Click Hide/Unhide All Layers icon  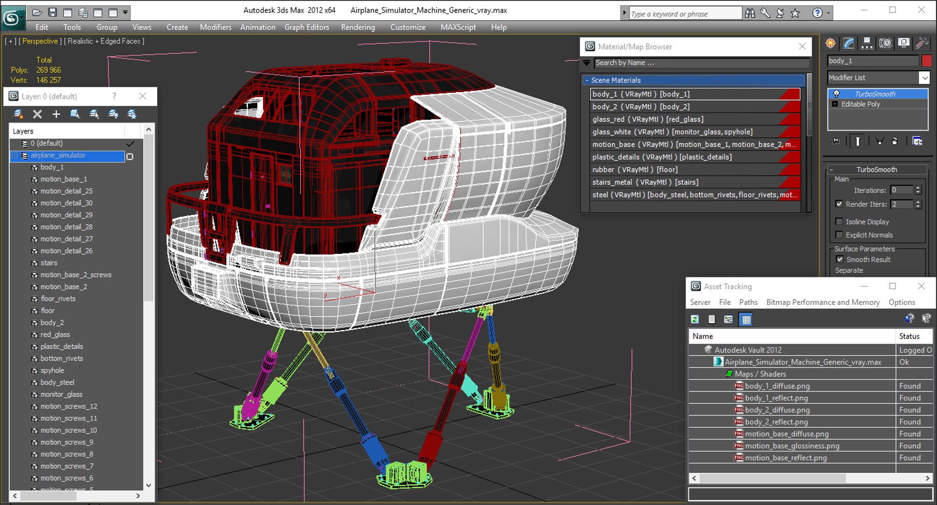[113, 114]
